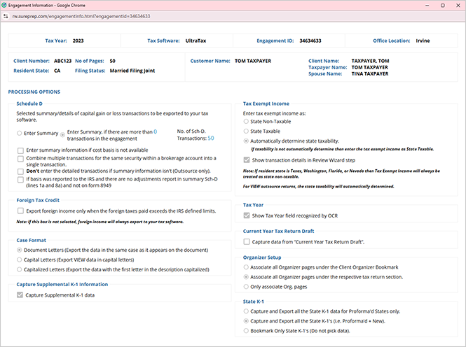Image resolution: width=466 pixels, height=347 pixels.
Task: Check Combine multiple transactions for the same security
Action: (x=20, y=159)
